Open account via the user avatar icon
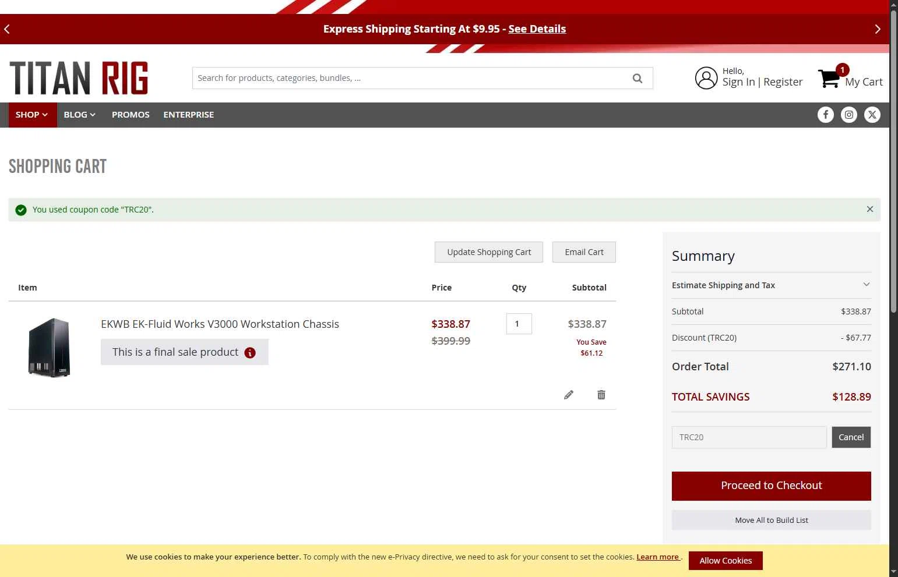 coord(706,78)
